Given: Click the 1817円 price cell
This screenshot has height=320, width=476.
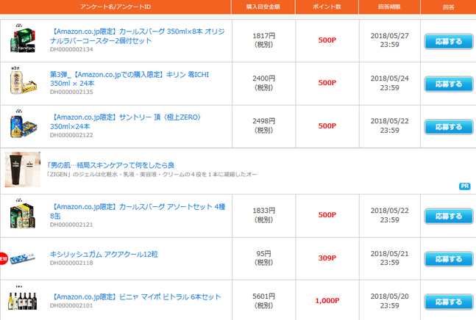Looking at the screenshot, I should [x=264, y=40].
